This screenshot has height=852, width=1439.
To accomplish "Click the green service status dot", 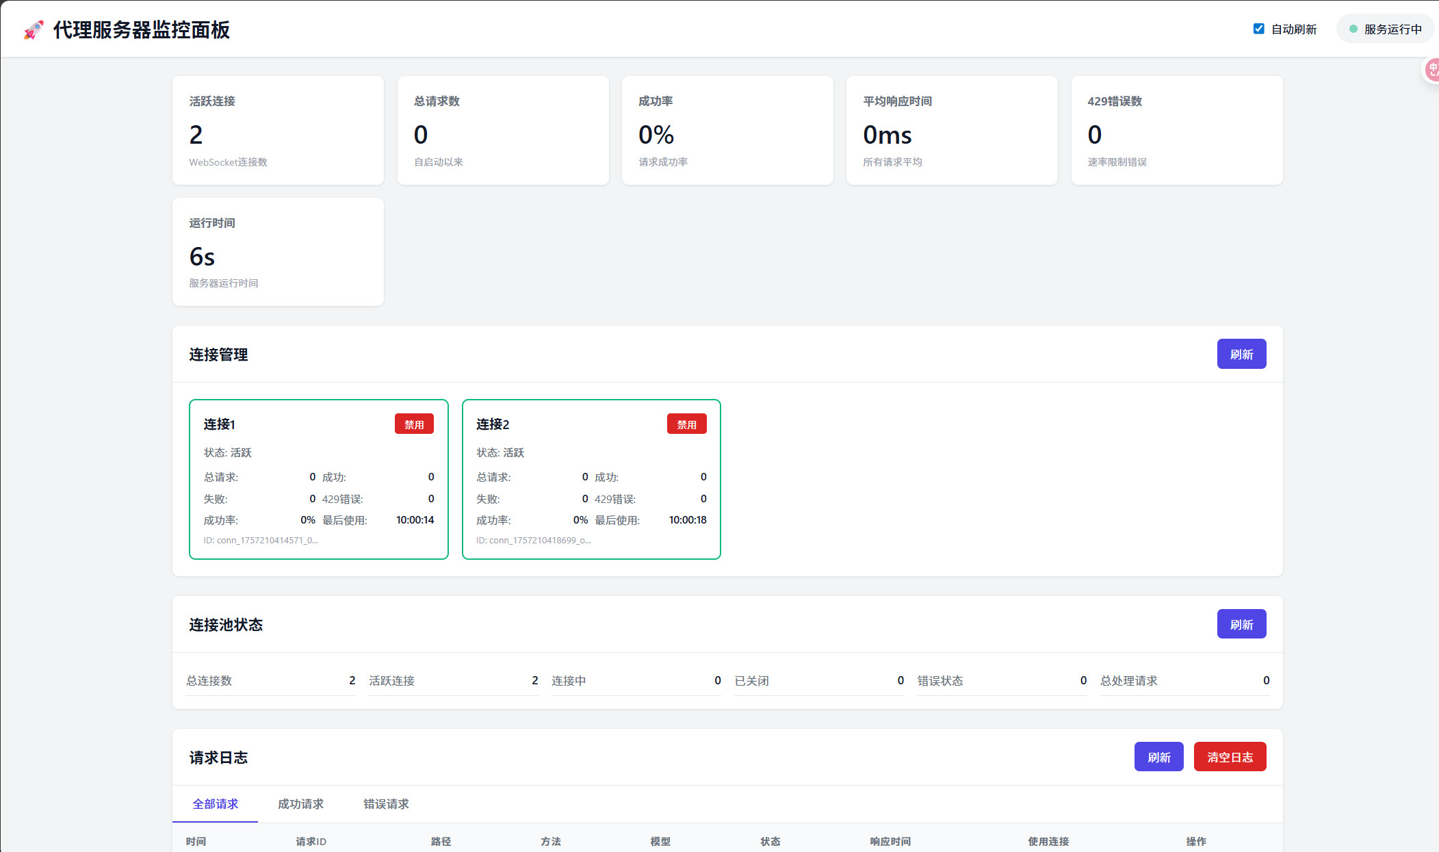I will 1353,29.
